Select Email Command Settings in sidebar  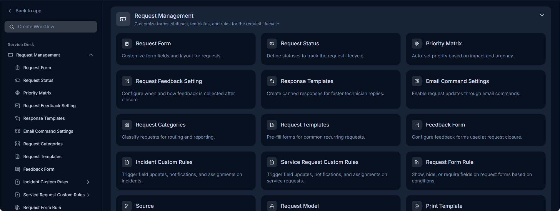pos(48,131)
